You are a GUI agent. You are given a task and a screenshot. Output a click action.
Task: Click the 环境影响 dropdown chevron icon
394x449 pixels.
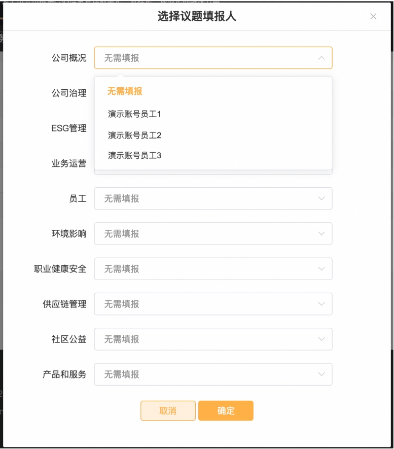coord(321,233)
